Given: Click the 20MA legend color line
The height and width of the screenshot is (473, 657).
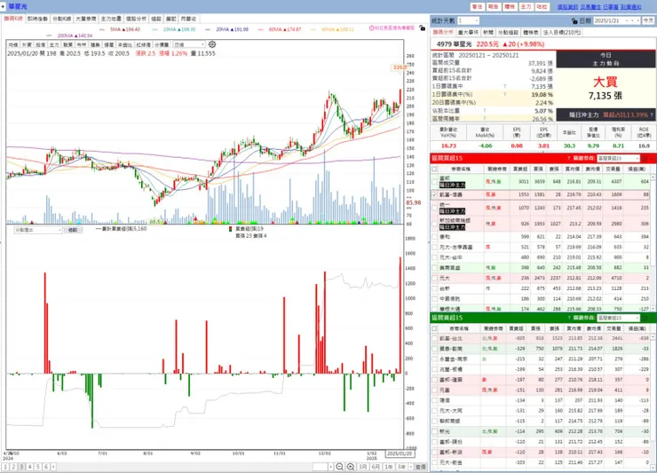Looking at the screenshot, I should click(x=209, y=30).
